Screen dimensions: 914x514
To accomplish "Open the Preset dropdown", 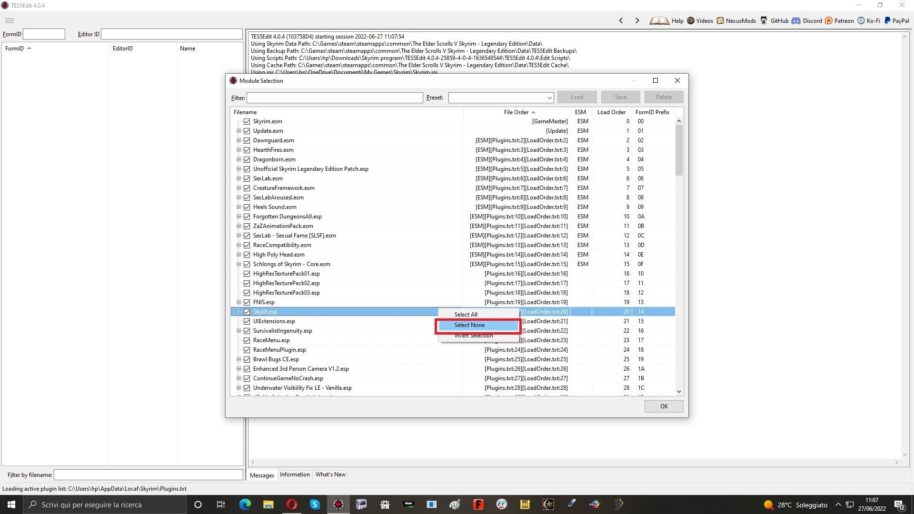I will [549, 98].
